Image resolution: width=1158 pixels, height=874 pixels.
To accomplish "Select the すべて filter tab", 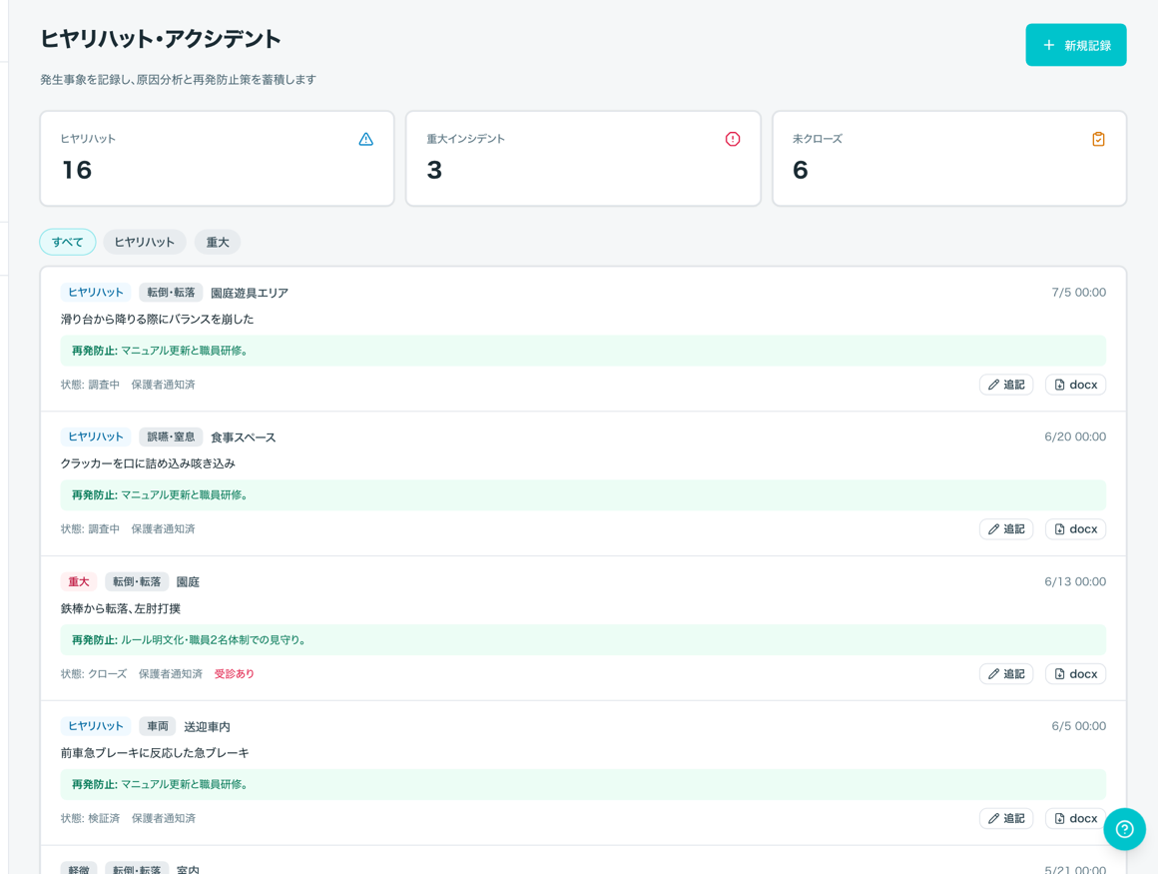I will 67,242.
